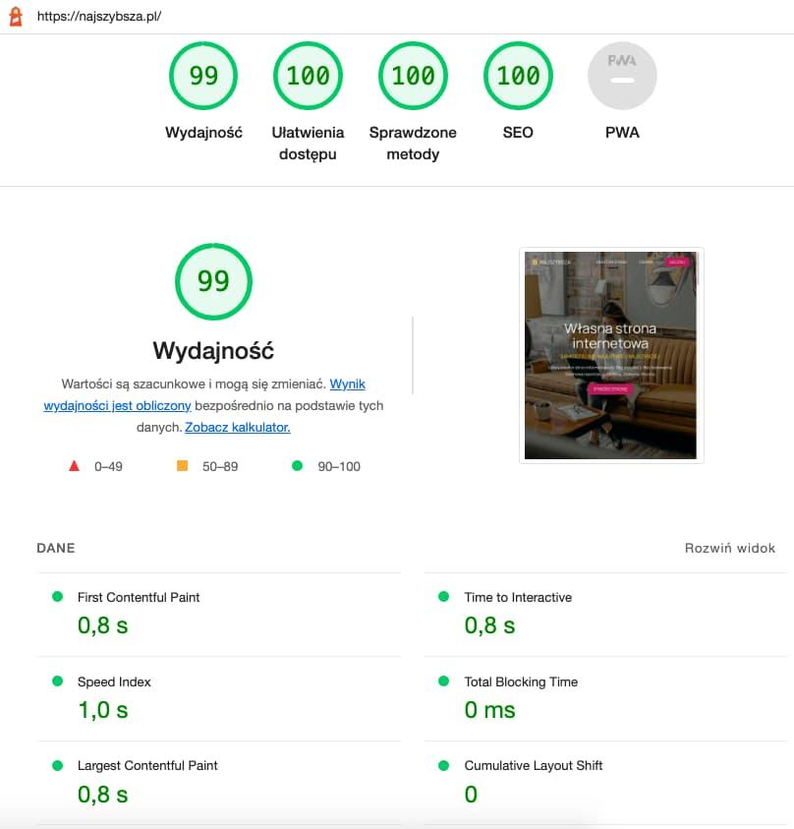The image size is (794, 829).
Task: Click the orange square 50–89 legend icon
Action: [x=182, y=466]
